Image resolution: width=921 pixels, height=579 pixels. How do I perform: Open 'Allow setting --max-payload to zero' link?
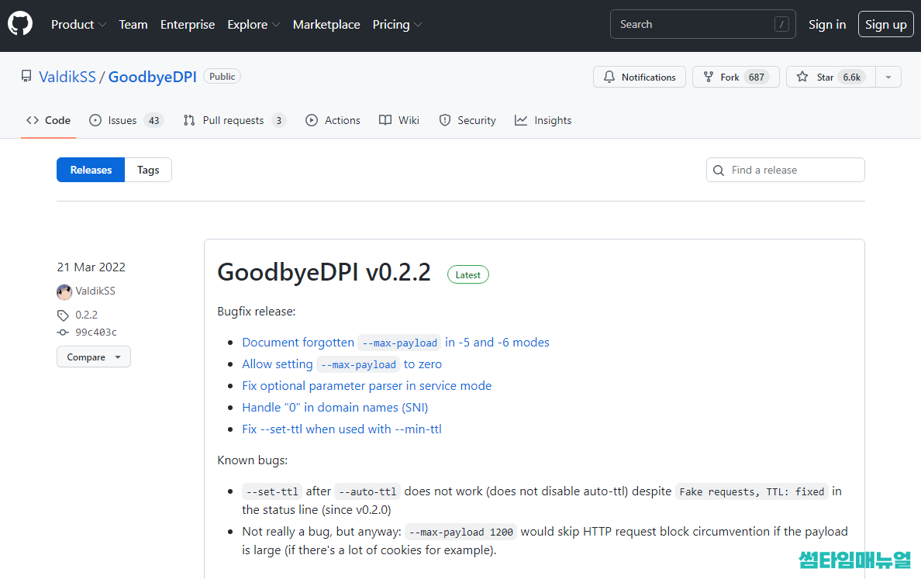(x=342, y=364)
